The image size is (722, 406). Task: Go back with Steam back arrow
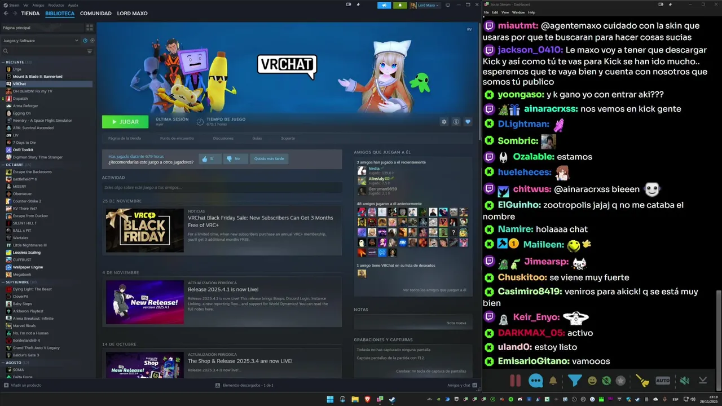tap(6, 14)
